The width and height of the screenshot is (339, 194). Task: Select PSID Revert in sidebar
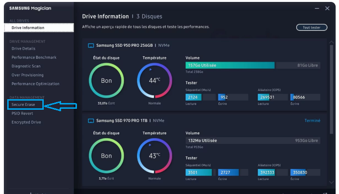point(22,114)
